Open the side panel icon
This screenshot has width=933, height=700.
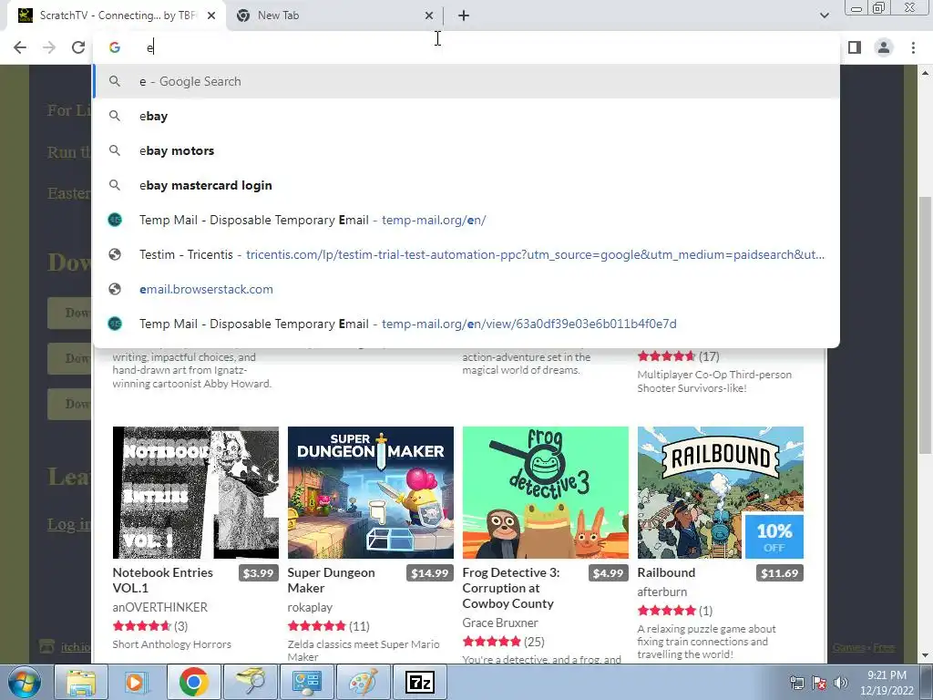(855, 47)
